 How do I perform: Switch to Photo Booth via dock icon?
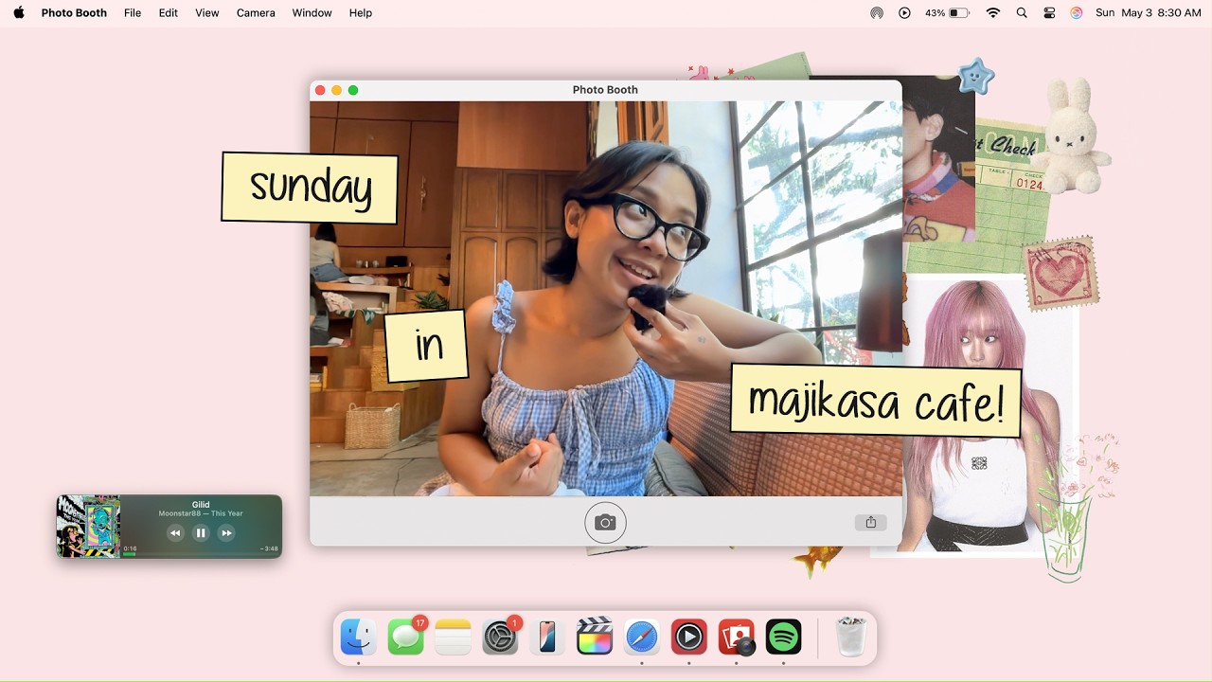coord(737,637)
